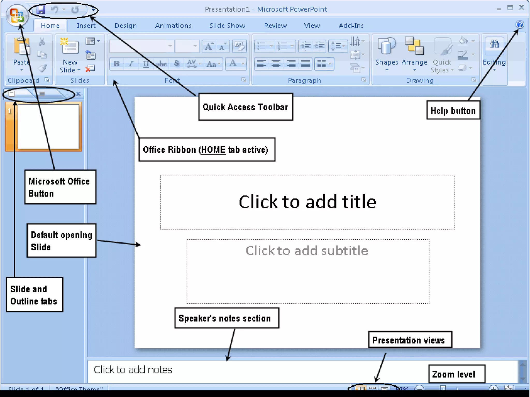Screen dimensions: 530x397
Task: Center align text in paragraph group
Action: pos(276,64)
